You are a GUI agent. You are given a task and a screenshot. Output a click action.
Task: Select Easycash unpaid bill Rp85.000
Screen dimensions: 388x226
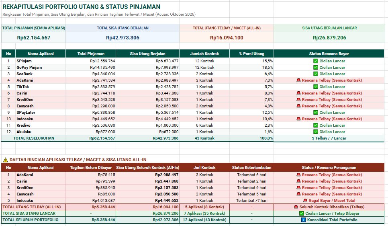click(91, 194)
